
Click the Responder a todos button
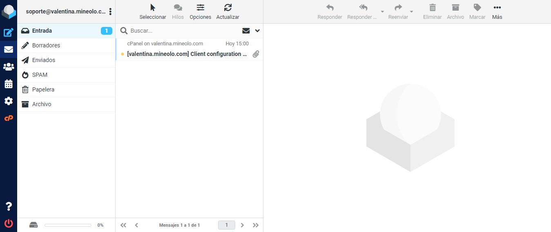(363, 12)
